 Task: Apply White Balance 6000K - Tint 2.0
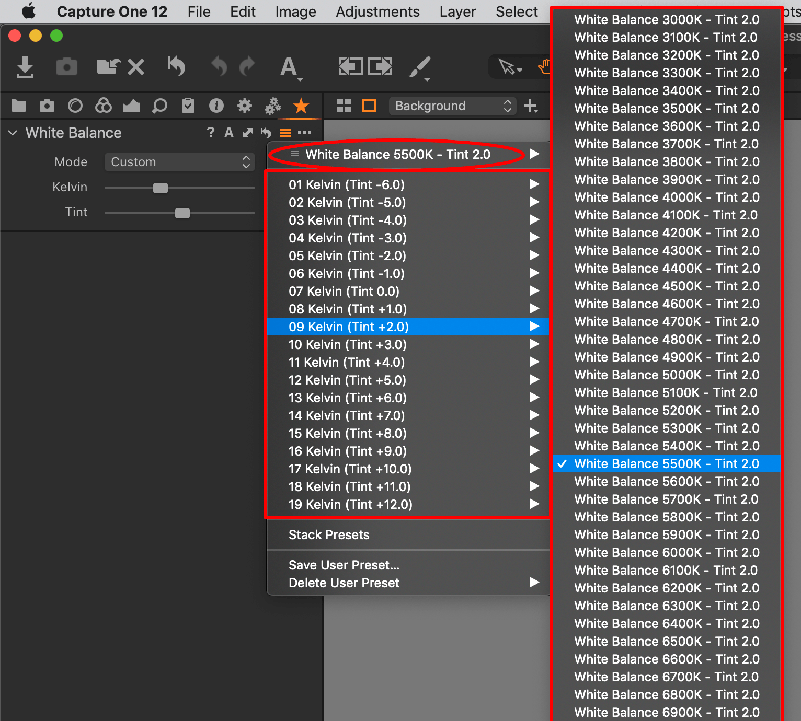pyautogui.click(x=667, y=552)
